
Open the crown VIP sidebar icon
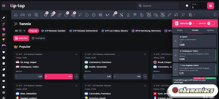tap(4, 81)
